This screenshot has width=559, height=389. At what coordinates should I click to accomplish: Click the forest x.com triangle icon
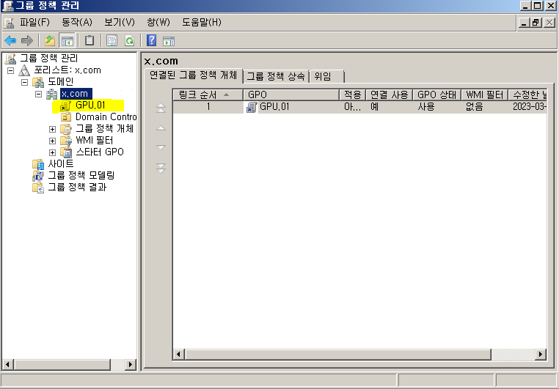pyautogui.click(x=24, y=70)
